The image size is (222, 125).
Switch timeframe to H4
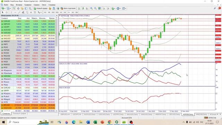[65, 12]
